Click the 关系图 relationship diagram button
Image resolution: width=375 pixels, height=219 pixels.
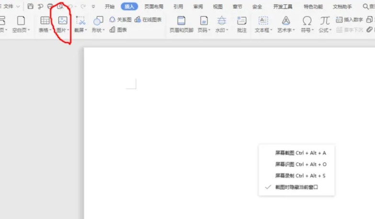pos(120,20)
